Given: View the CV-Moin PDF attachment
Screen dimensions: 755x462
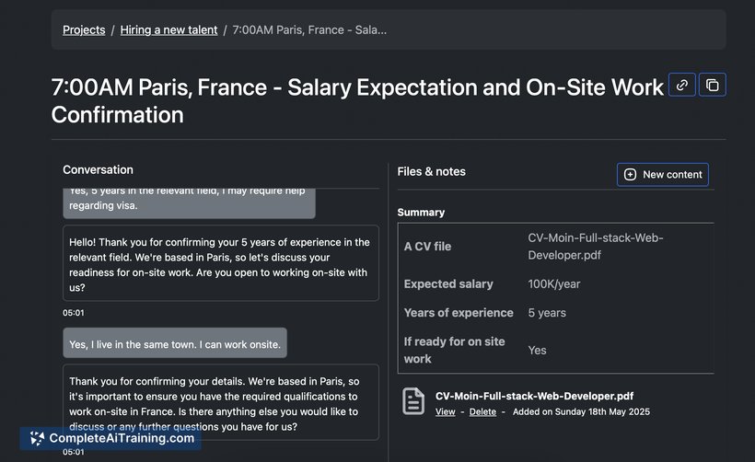Looking at the screenshot, I should [445, 412].
